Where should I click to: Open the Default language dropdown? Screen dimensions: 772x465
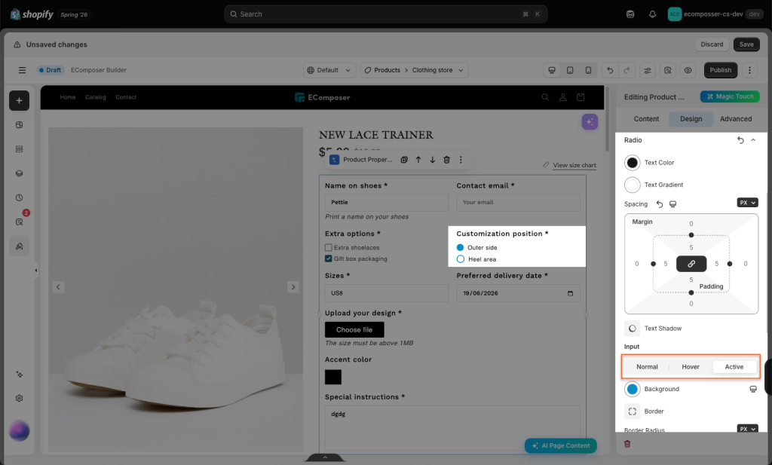point(329,70)
